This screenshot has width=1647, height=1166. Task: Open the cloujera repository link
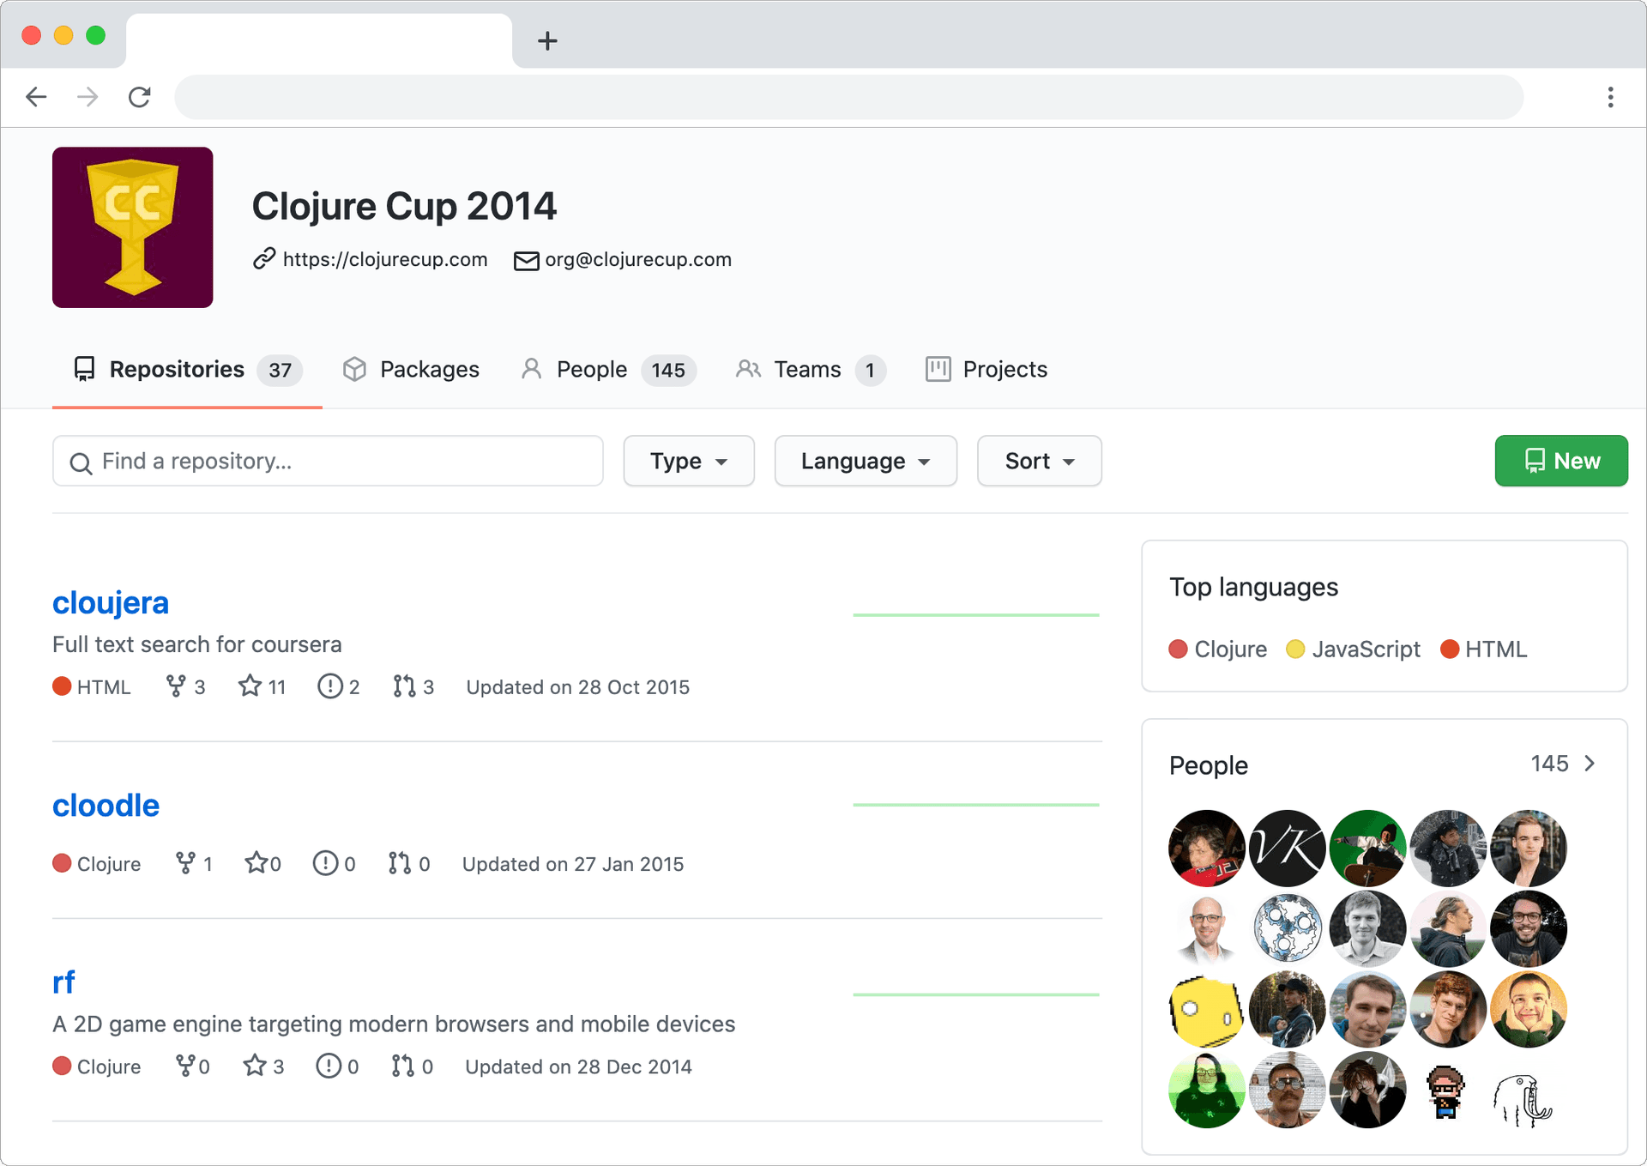coord(111,603)
